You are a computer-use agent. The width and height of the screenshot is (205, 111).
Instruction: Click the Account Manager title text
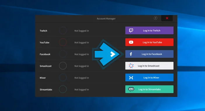(x=106, y=19)
